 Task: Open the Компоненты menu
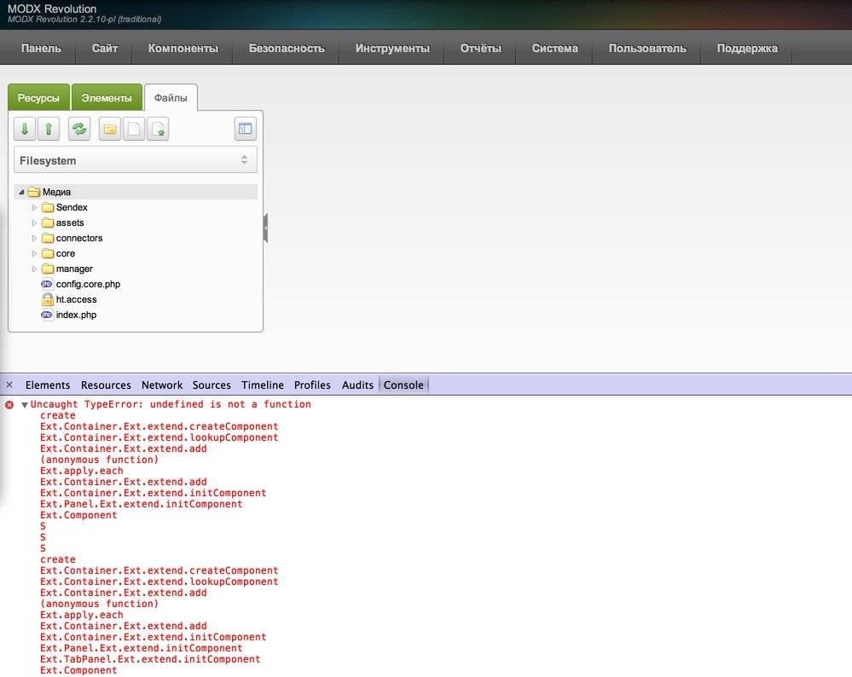click(x=183, y=49)
